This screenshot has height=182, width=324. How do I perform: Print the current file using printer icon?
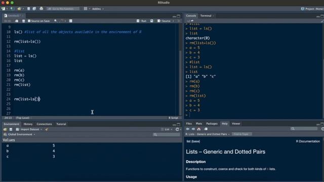[42, 9]
